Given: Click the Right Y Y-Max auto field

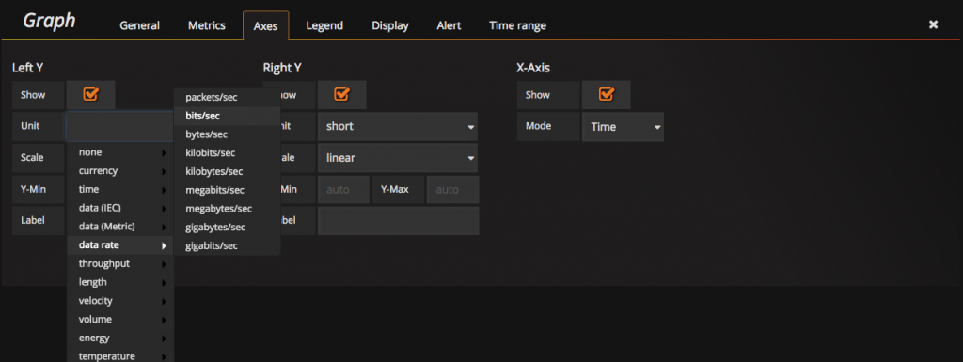Looking at the screenshot, I should [452, 190].
